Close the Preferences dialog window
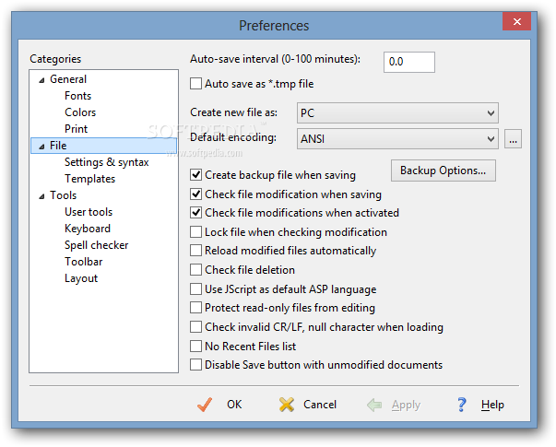556x447 pixels. 516,21
